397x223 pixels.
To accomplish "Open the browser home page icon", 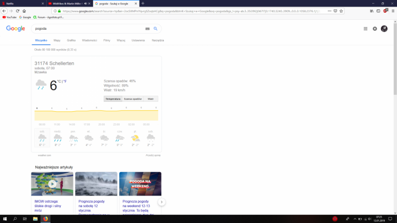I will click(x=24, y=11).
